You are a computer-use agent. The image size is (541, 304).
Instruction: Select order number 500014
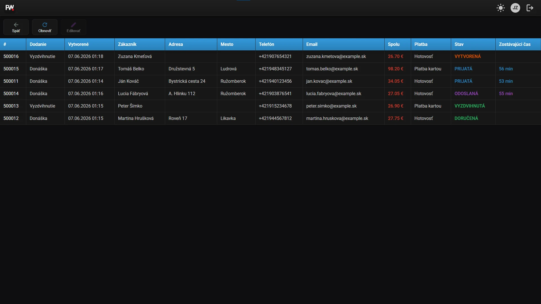pos(11,93)
